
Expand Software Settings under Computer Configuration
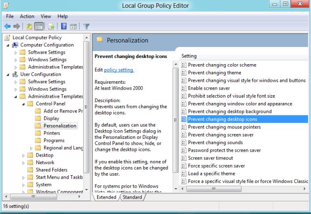coord(15,53)
